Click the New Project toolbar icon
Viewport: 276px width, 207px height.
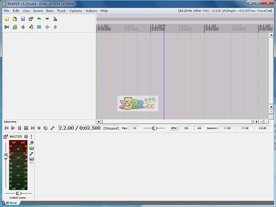(x=7, y=19)
